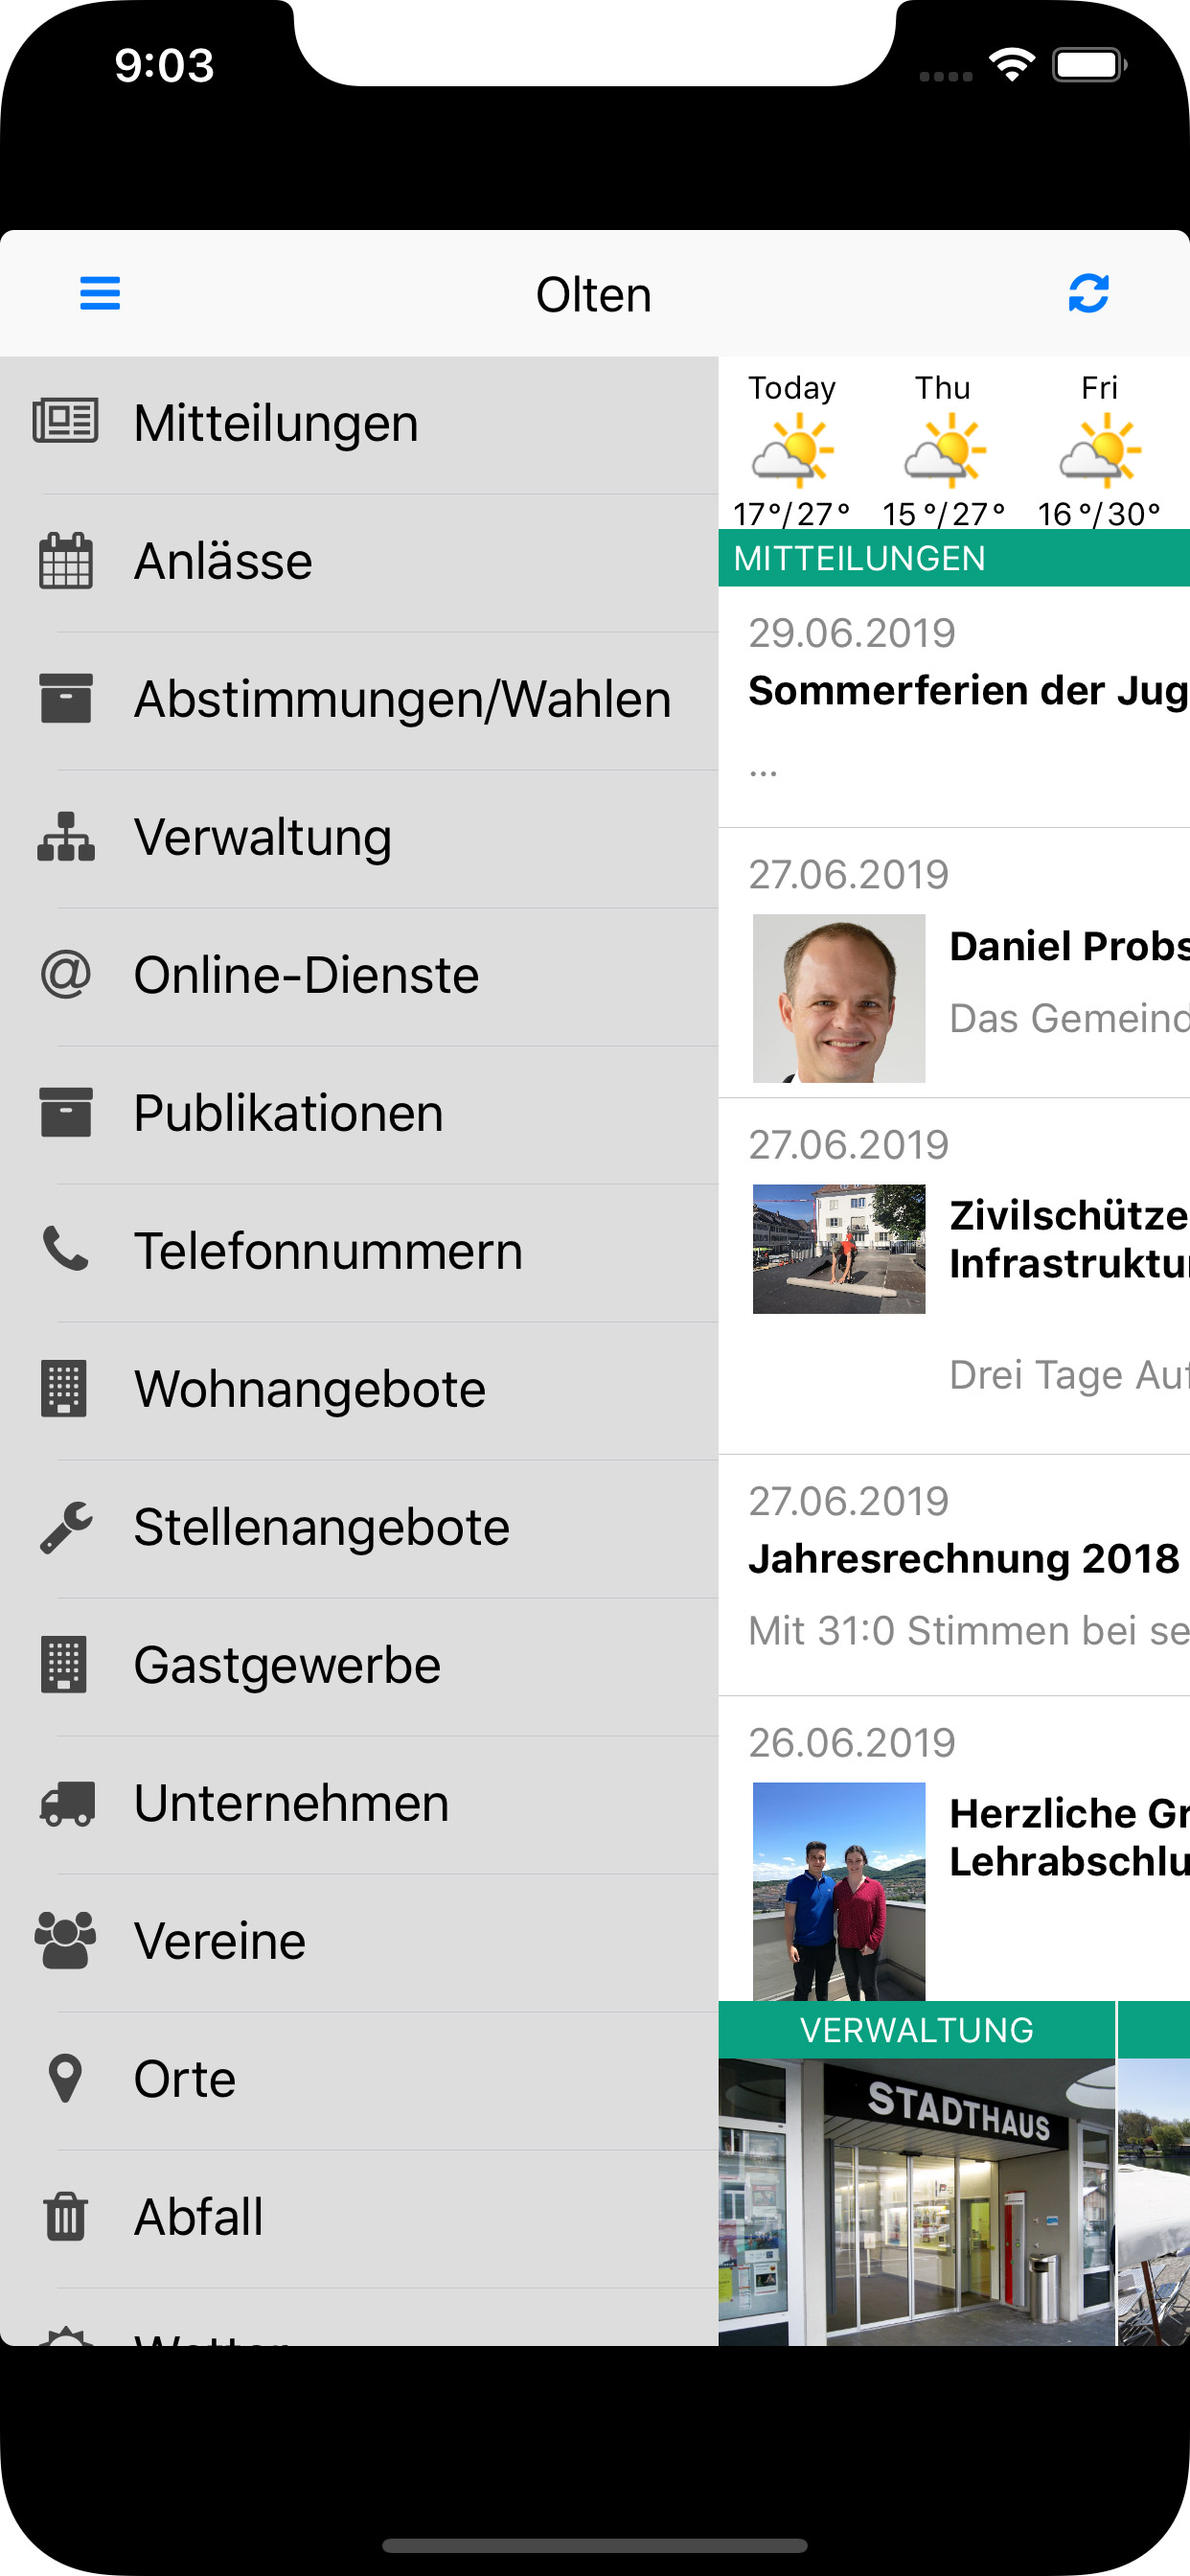This screenshot has height=2576, width=1190.
Task: Click the map pin icon for Orte
Action: pos(66,2079)
